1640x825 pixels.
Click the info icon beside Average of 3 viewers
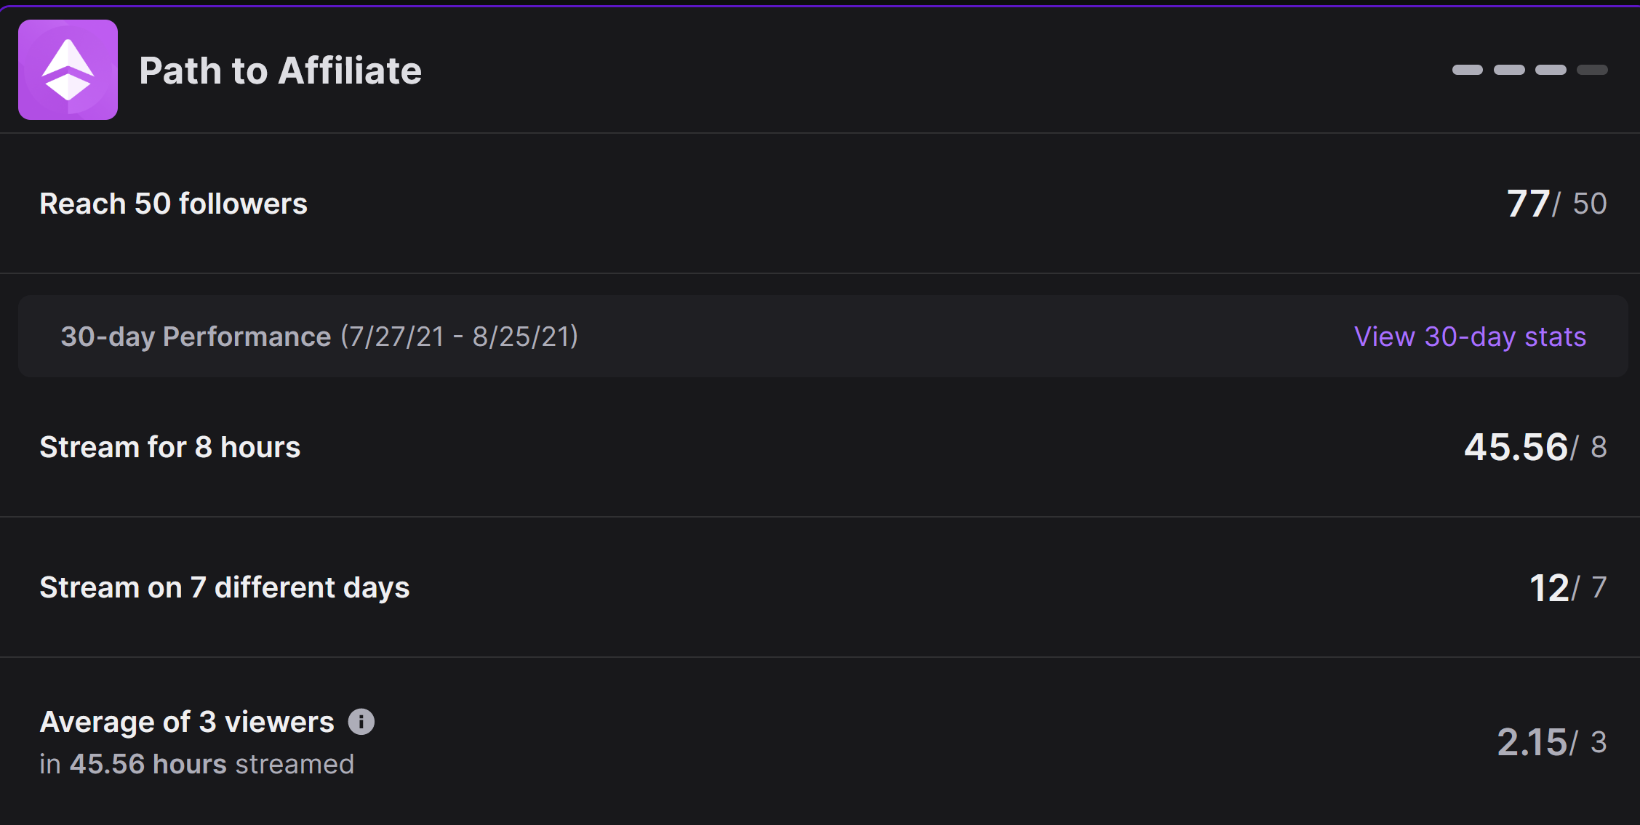pos(361,722)
